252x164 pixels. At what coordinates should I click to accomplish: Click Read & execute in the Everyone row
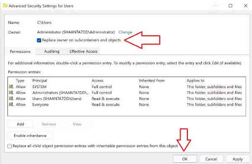pos(105,104)
